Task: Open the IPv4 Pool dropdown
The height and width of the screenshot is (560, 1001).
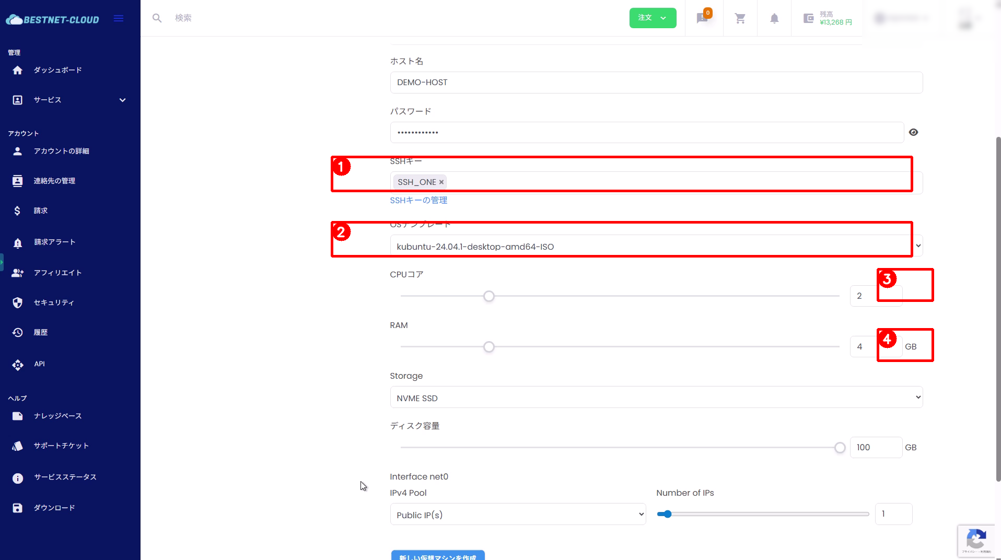Action: tap(518, 515)
